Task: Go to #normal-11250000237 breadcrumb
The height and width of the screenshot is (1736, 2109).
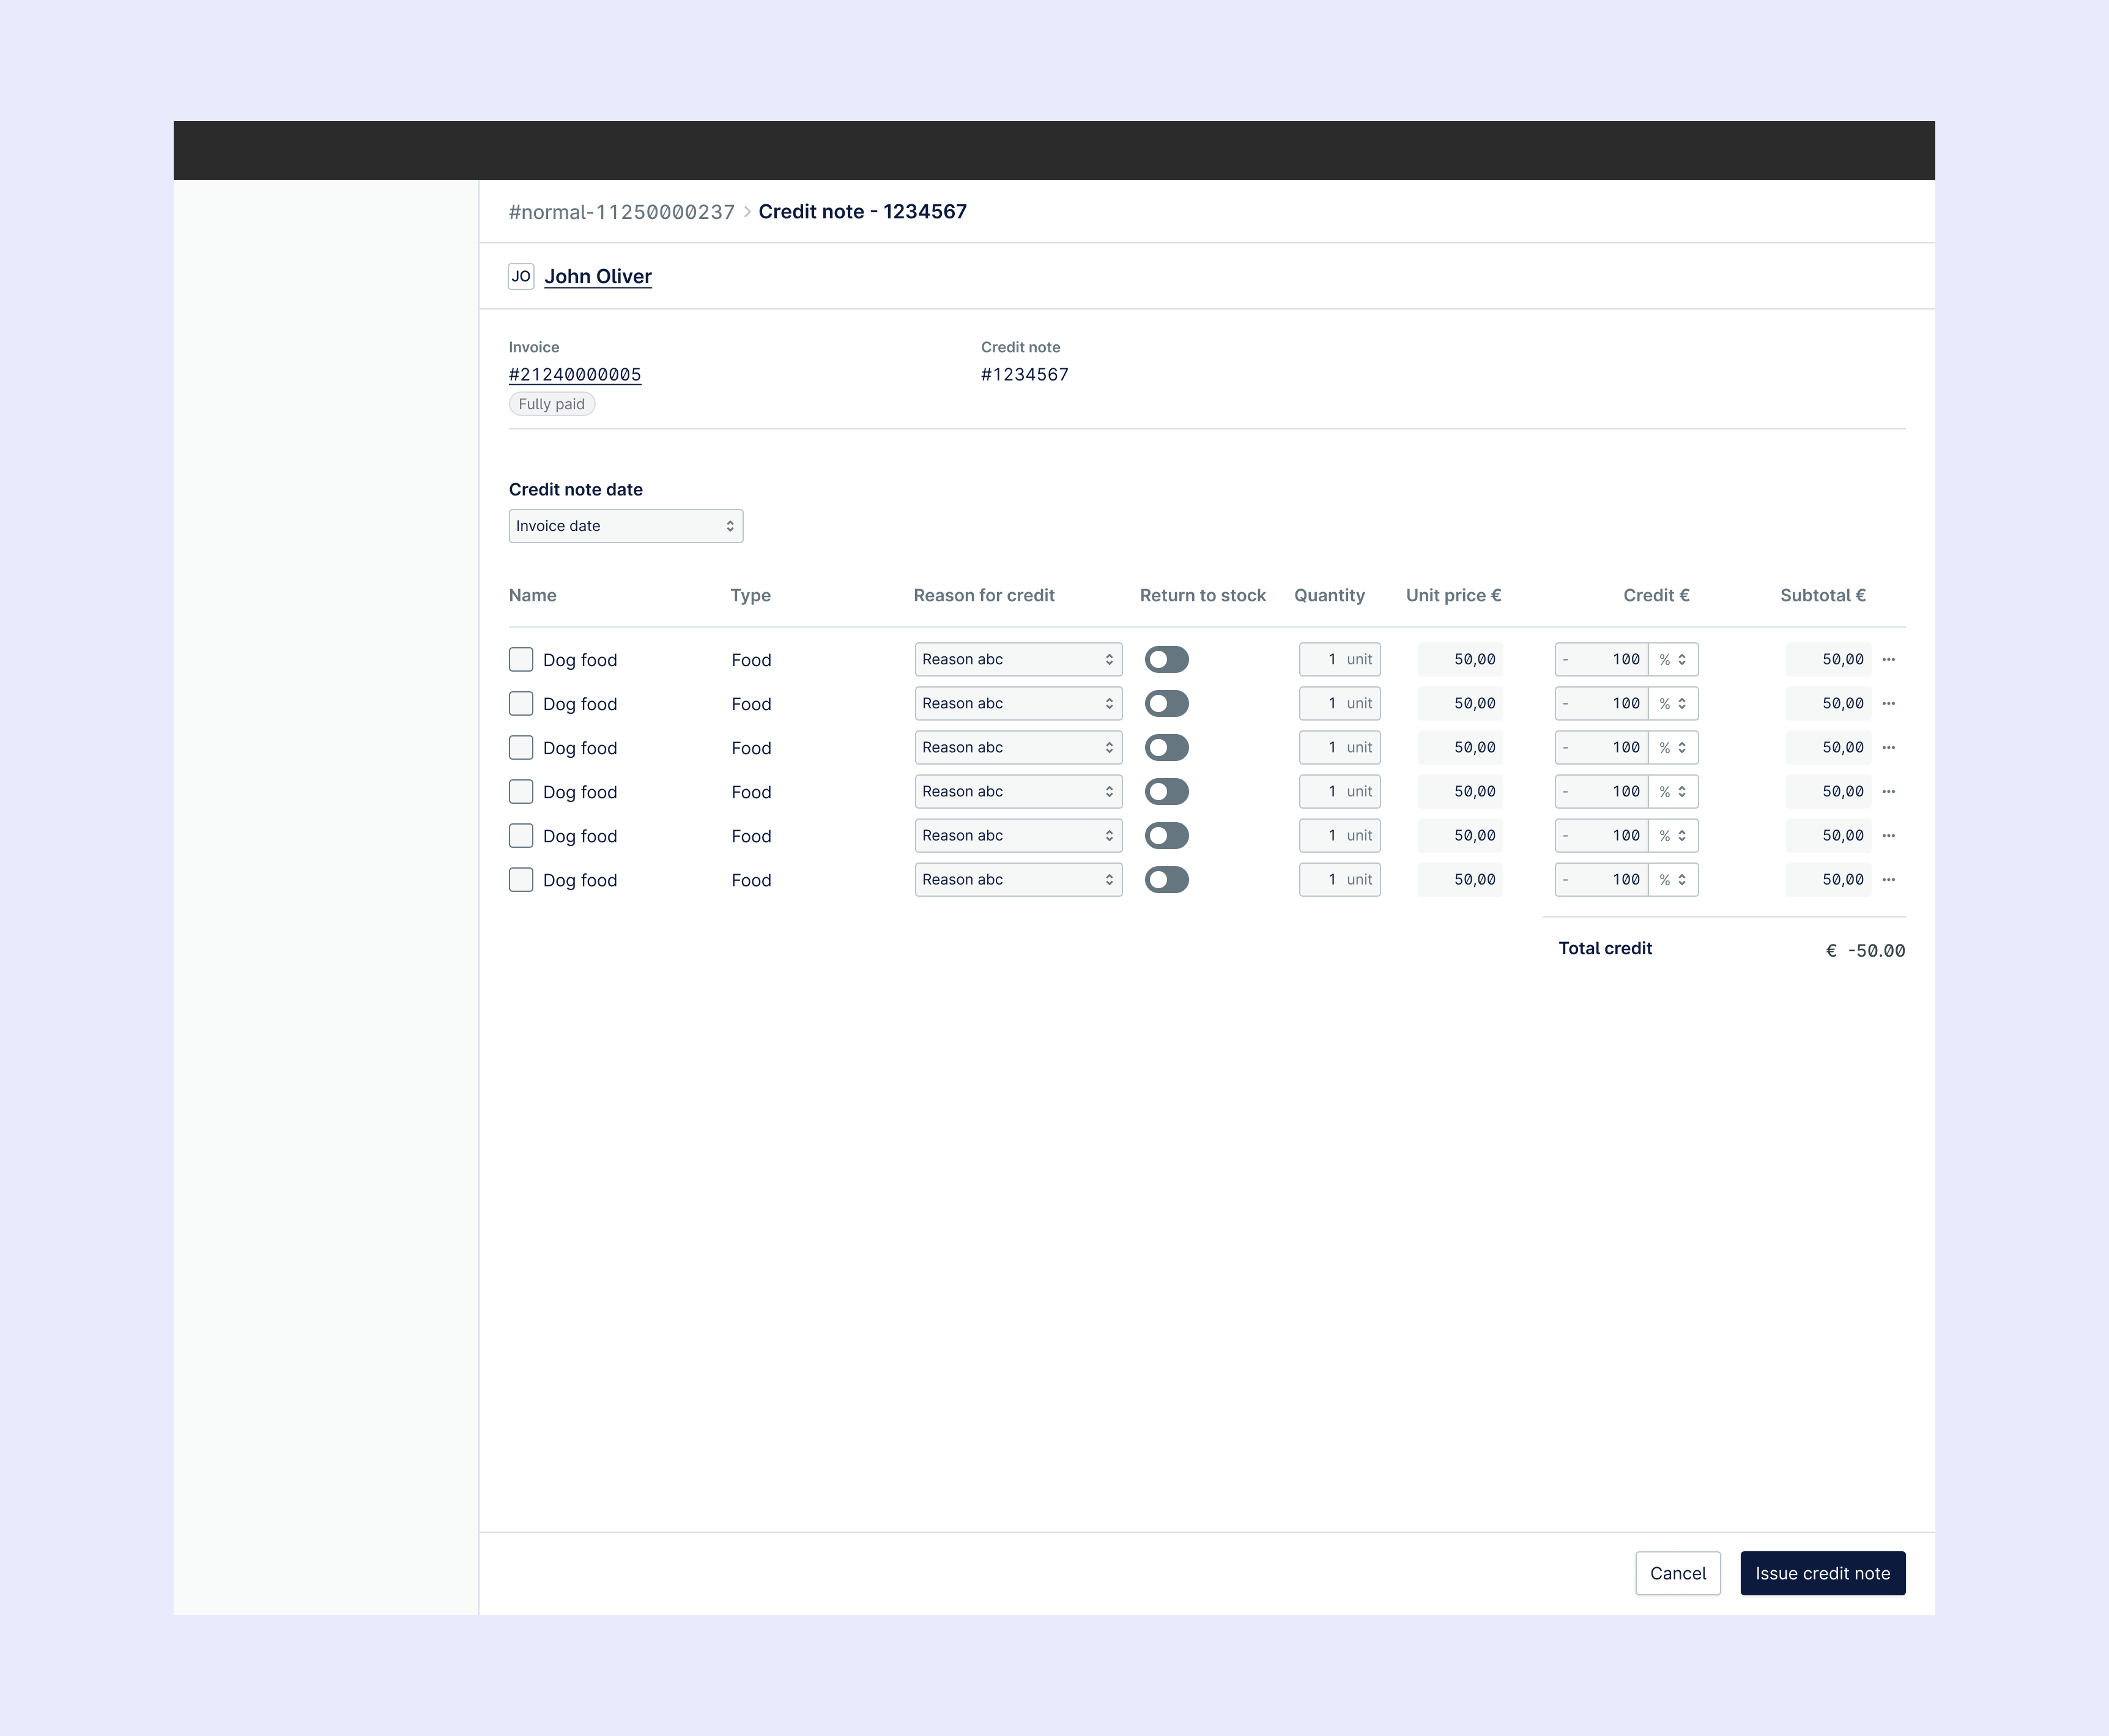Action: pyautogui.click(x=621, y=212)
